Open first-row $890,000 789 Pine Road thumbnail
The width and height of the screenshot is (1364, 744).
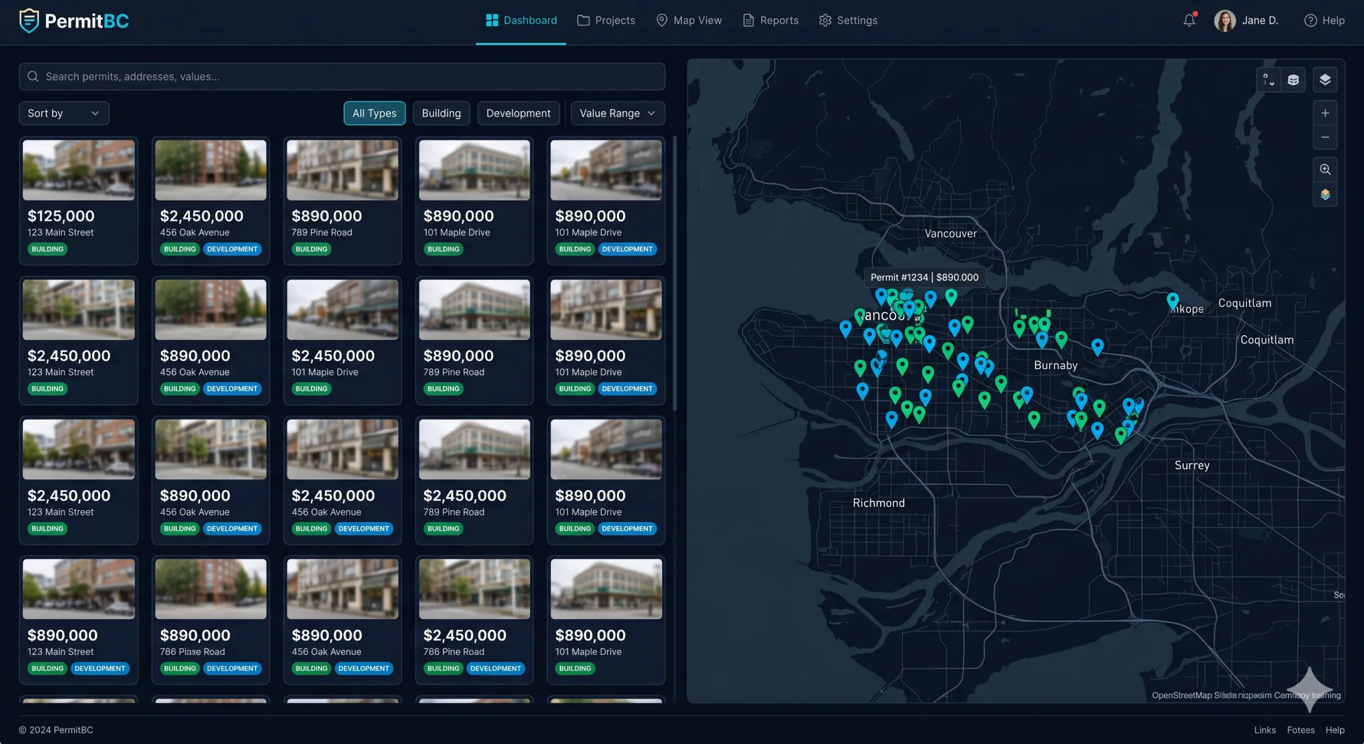tap(342, 170)
